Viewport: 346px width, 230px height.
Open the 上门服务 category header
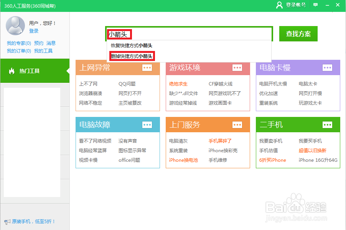point(185,125)
